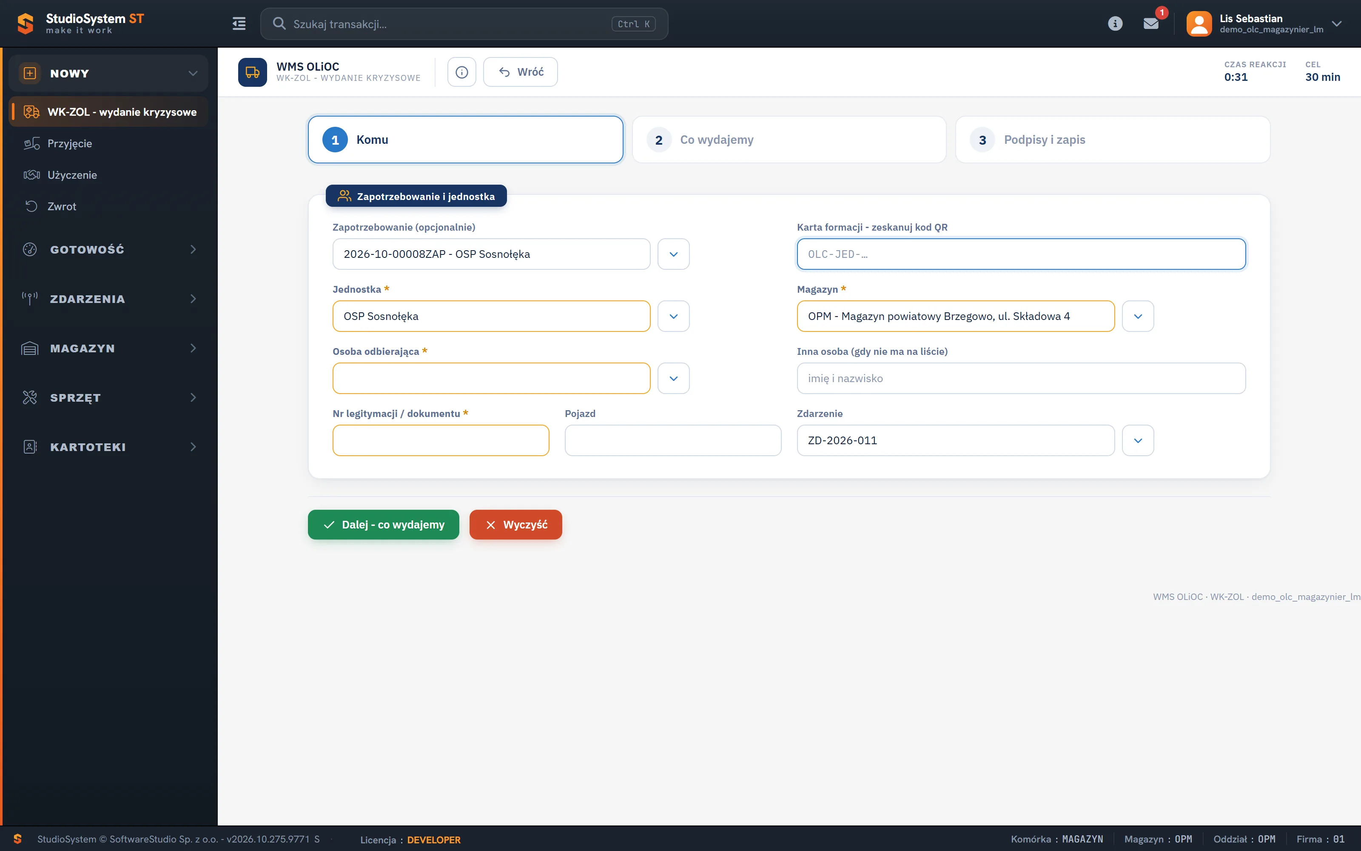Expand the MAGAZYN menu section
Viewport: 1361px width, 851px height.
[x=193, y=348]
